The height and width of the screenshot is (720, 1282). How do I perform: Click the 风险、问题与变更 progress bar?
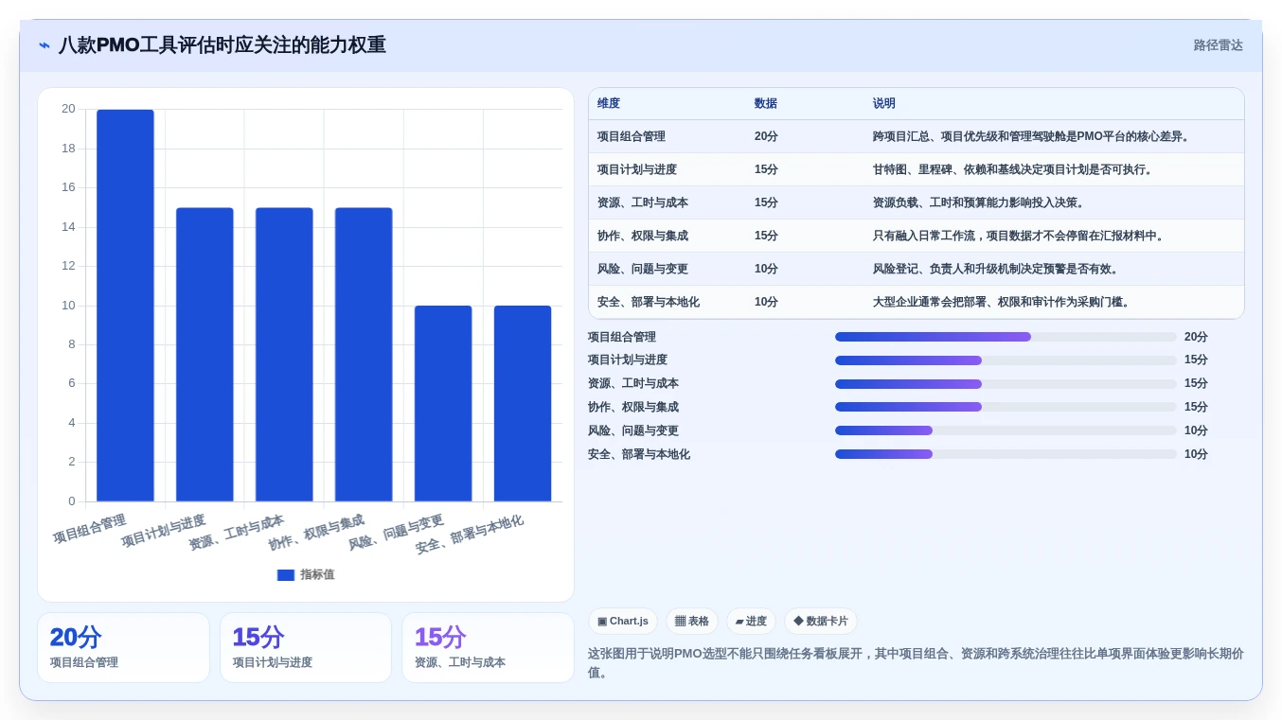coord(1006,430)
